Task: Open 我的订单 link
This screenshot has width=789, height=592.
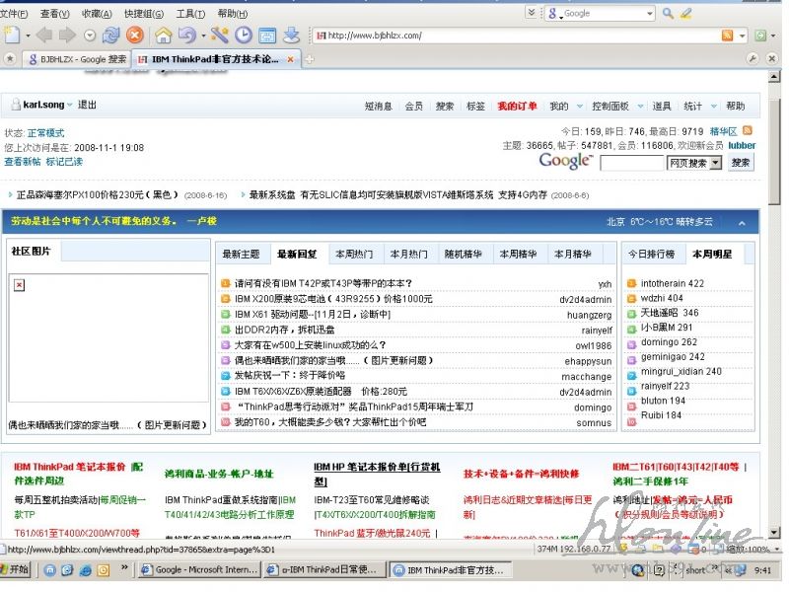Action: click(517, 107)
